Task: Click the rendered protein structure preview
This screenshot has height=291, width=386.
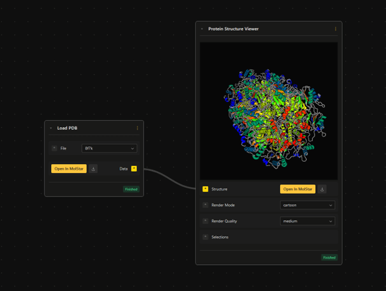Action: pos(269,111)
